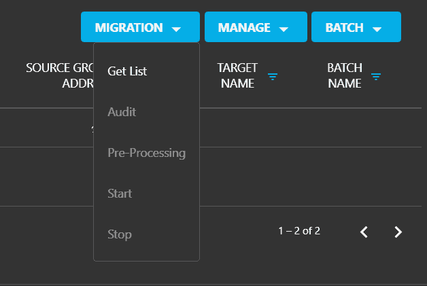Sort by the Batch Name column header

click(345, 75)
